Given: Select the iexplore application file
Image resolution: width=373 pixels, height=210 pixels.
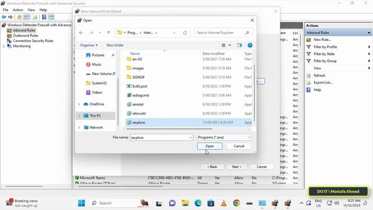Looking at the screenshot, I should click(x=188, y=123).
